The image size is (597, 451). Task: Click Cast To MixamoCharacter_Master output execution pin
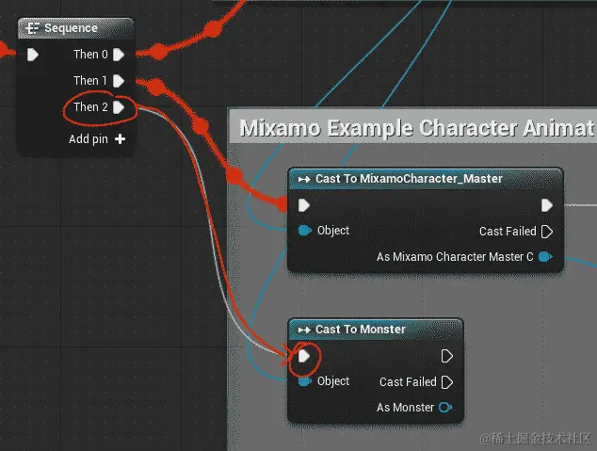(547, 205)
